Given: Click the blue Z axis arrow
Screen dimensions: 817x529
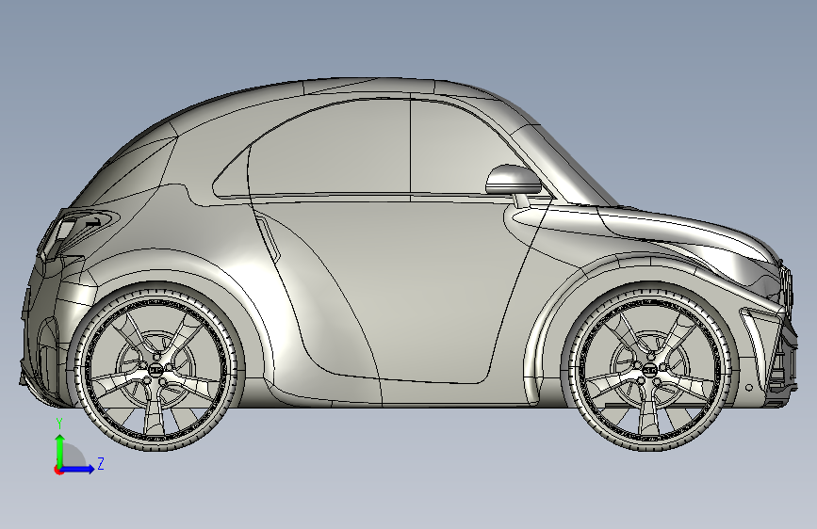Looking at the screenshot, I should [77, 469].
